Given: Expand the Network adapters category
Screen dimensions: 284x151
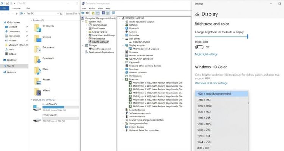Looking at the screenshot, I should (123, 73).
